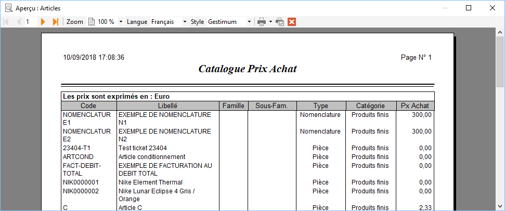Image resolution: width=505 pixels, height=211 pixels.
Task: Click the page number input field
Action: pyautogui.click(x=31, y=22)
